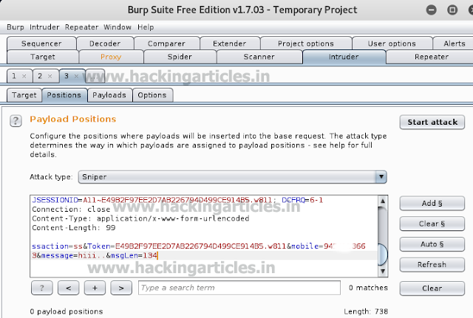The width and height of the screenshot is (473, 318).
Task: Go to previous search match '<' button
Action: tap(69, 288)
